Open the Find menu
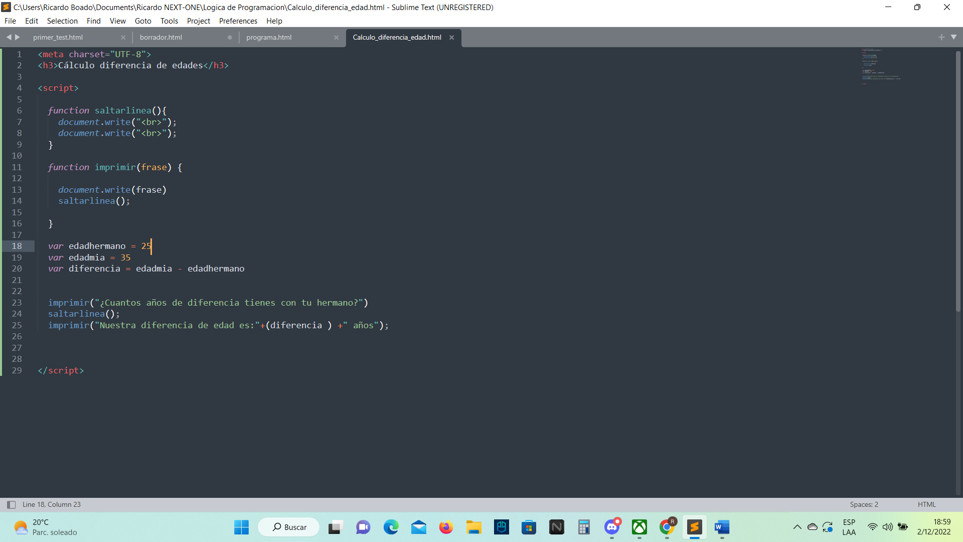 point(93,21)
